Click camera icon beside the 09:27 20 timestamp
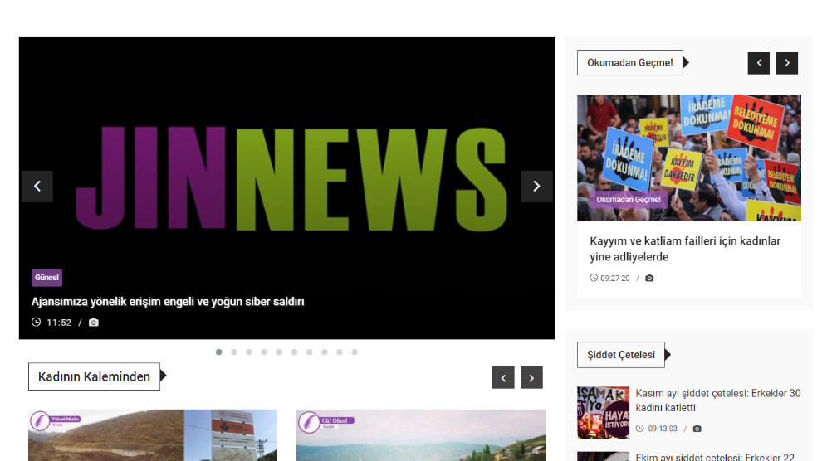 [x=649, y=278]
